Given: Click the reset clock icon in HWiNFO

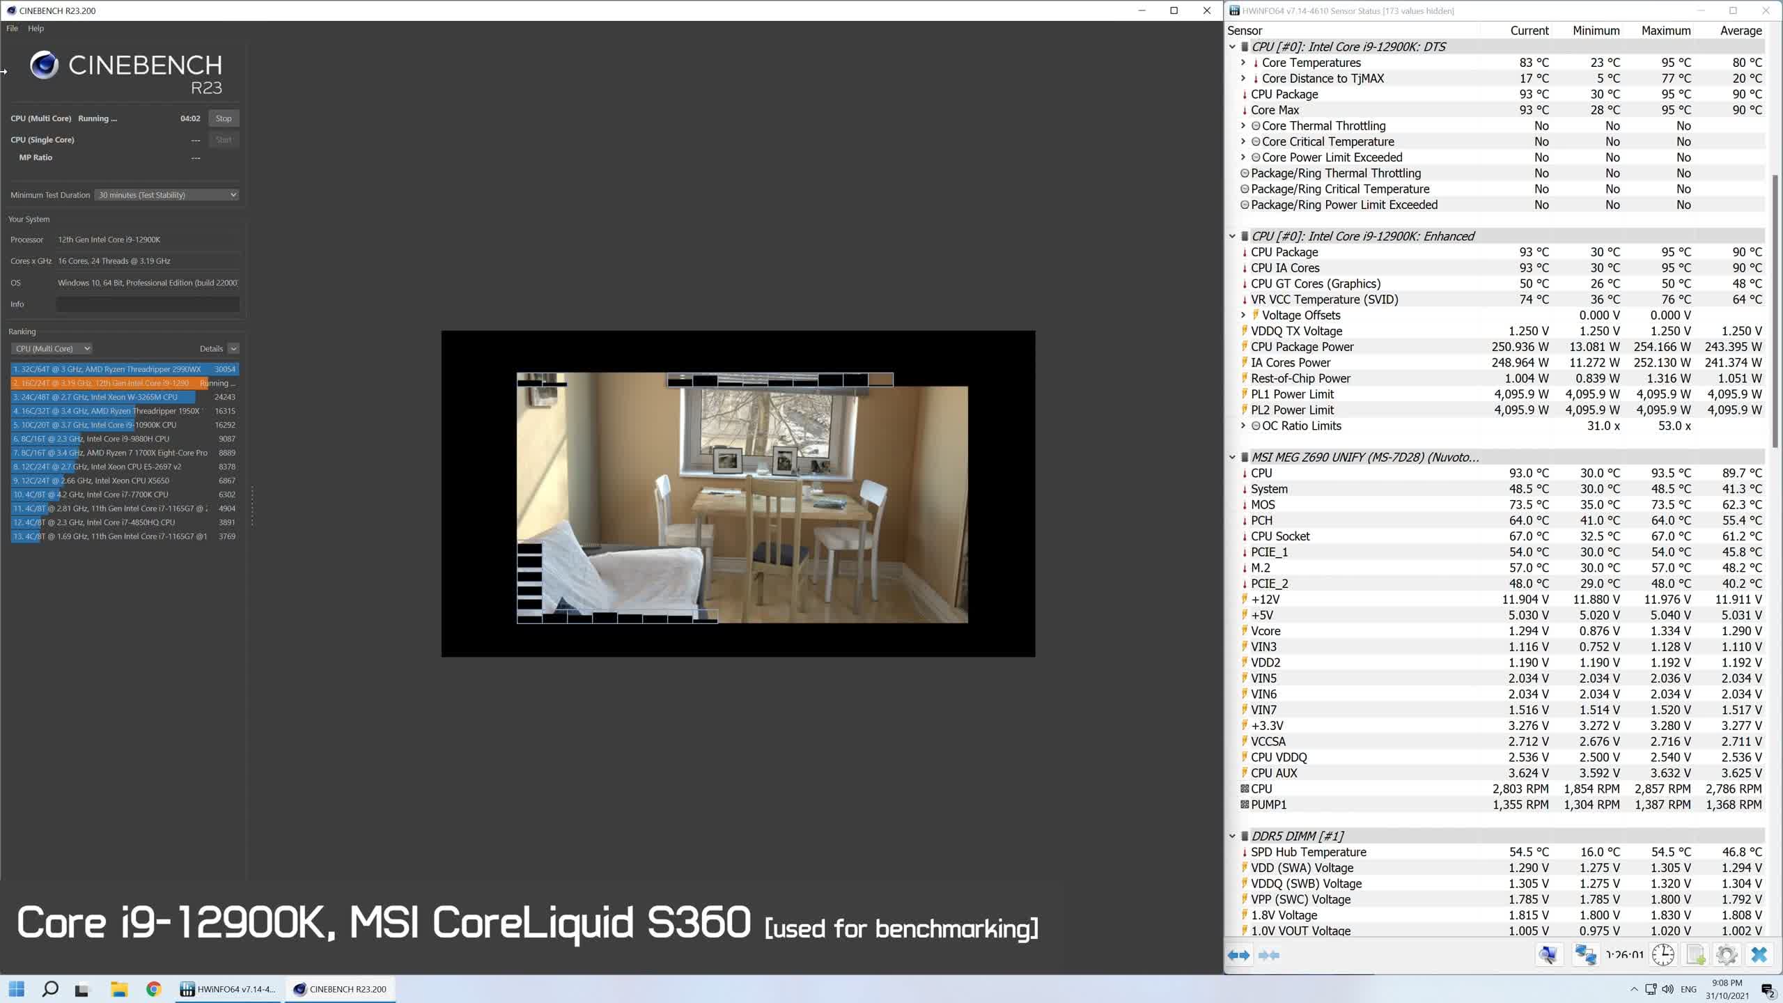Looking at the screenshot, I should click(x=1663, y=954).
